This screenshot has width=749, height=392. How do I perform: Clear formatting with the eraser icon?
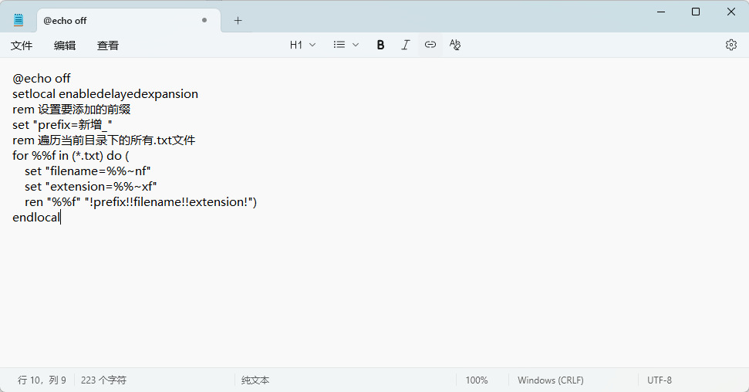[x=455, y=45]
